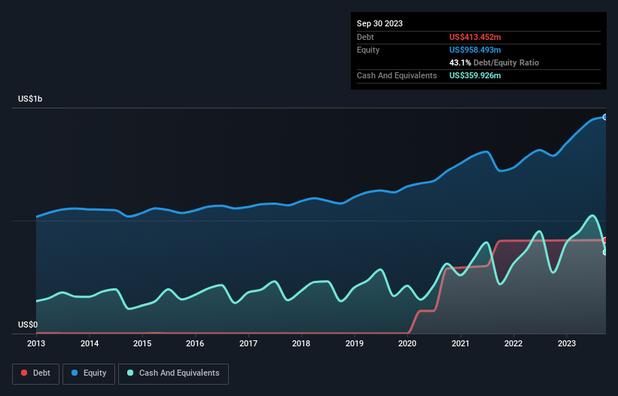This screenshot has width=618, height=396.
Task: Click the 2014 x-axis label
Action: (x=90, y=343)
